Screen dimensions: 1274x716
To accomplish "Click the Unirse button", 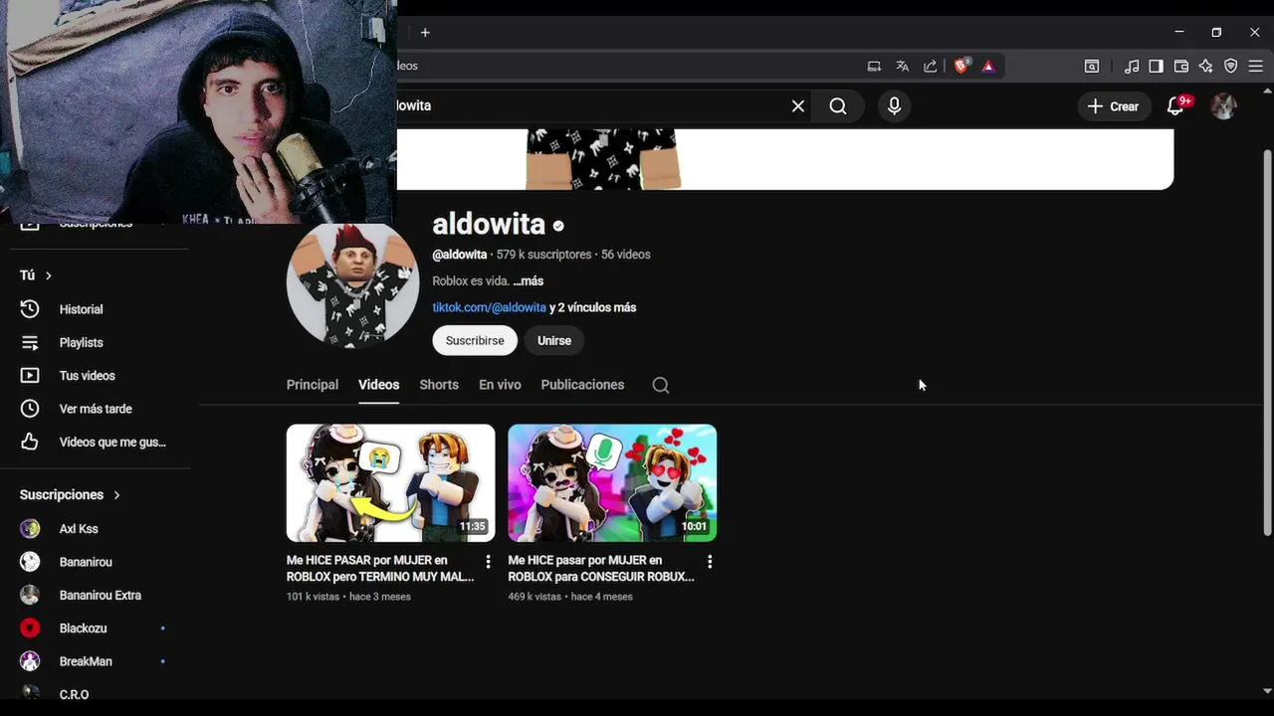I will point(554,340).
